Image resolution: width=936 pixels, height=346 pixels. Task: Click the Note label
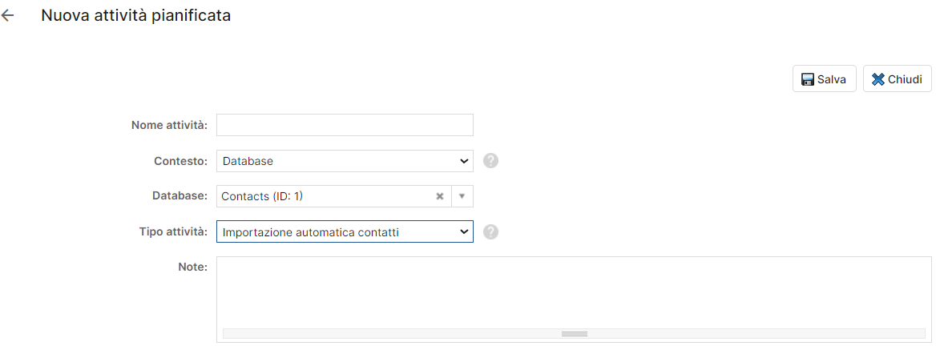click(x=193, y=268)
